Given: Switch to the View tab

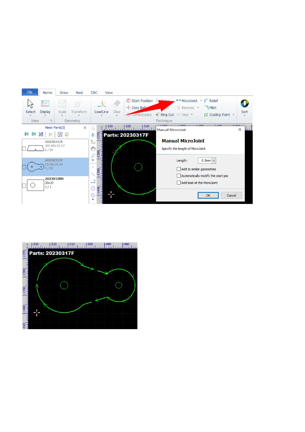Looking at the screenshot, I should (109, 93).
